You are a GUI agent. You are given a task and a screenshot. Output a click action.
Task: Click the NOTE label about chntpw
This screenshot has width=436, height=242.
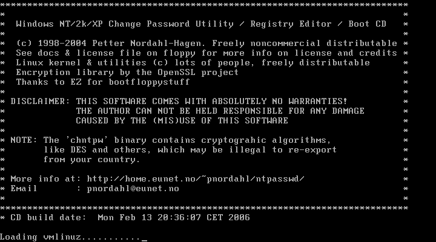21,140
